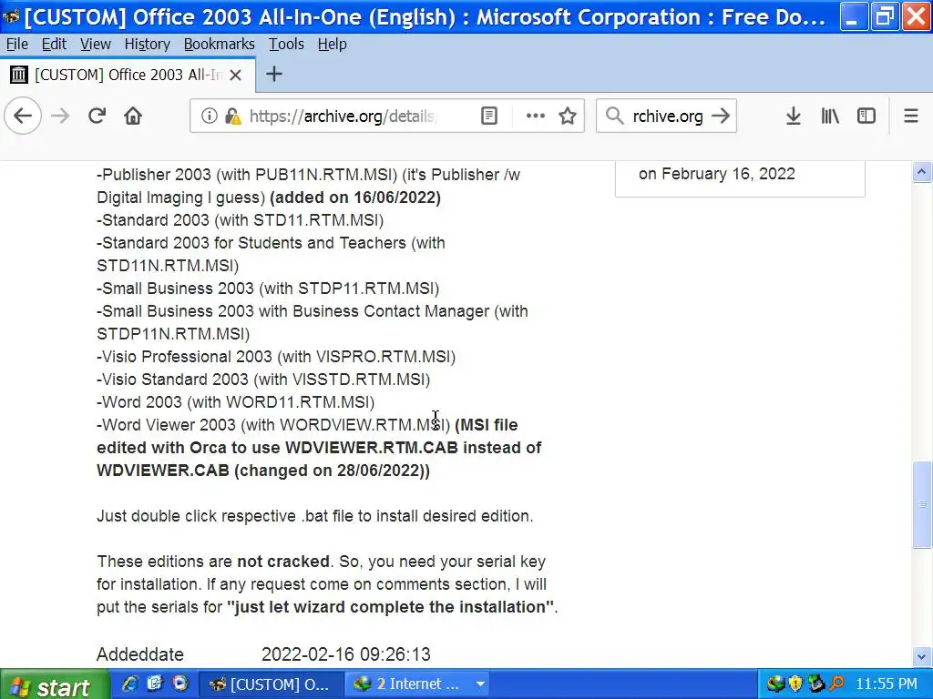
Task: Submit search with arrow button
Action: coord(721,116)
